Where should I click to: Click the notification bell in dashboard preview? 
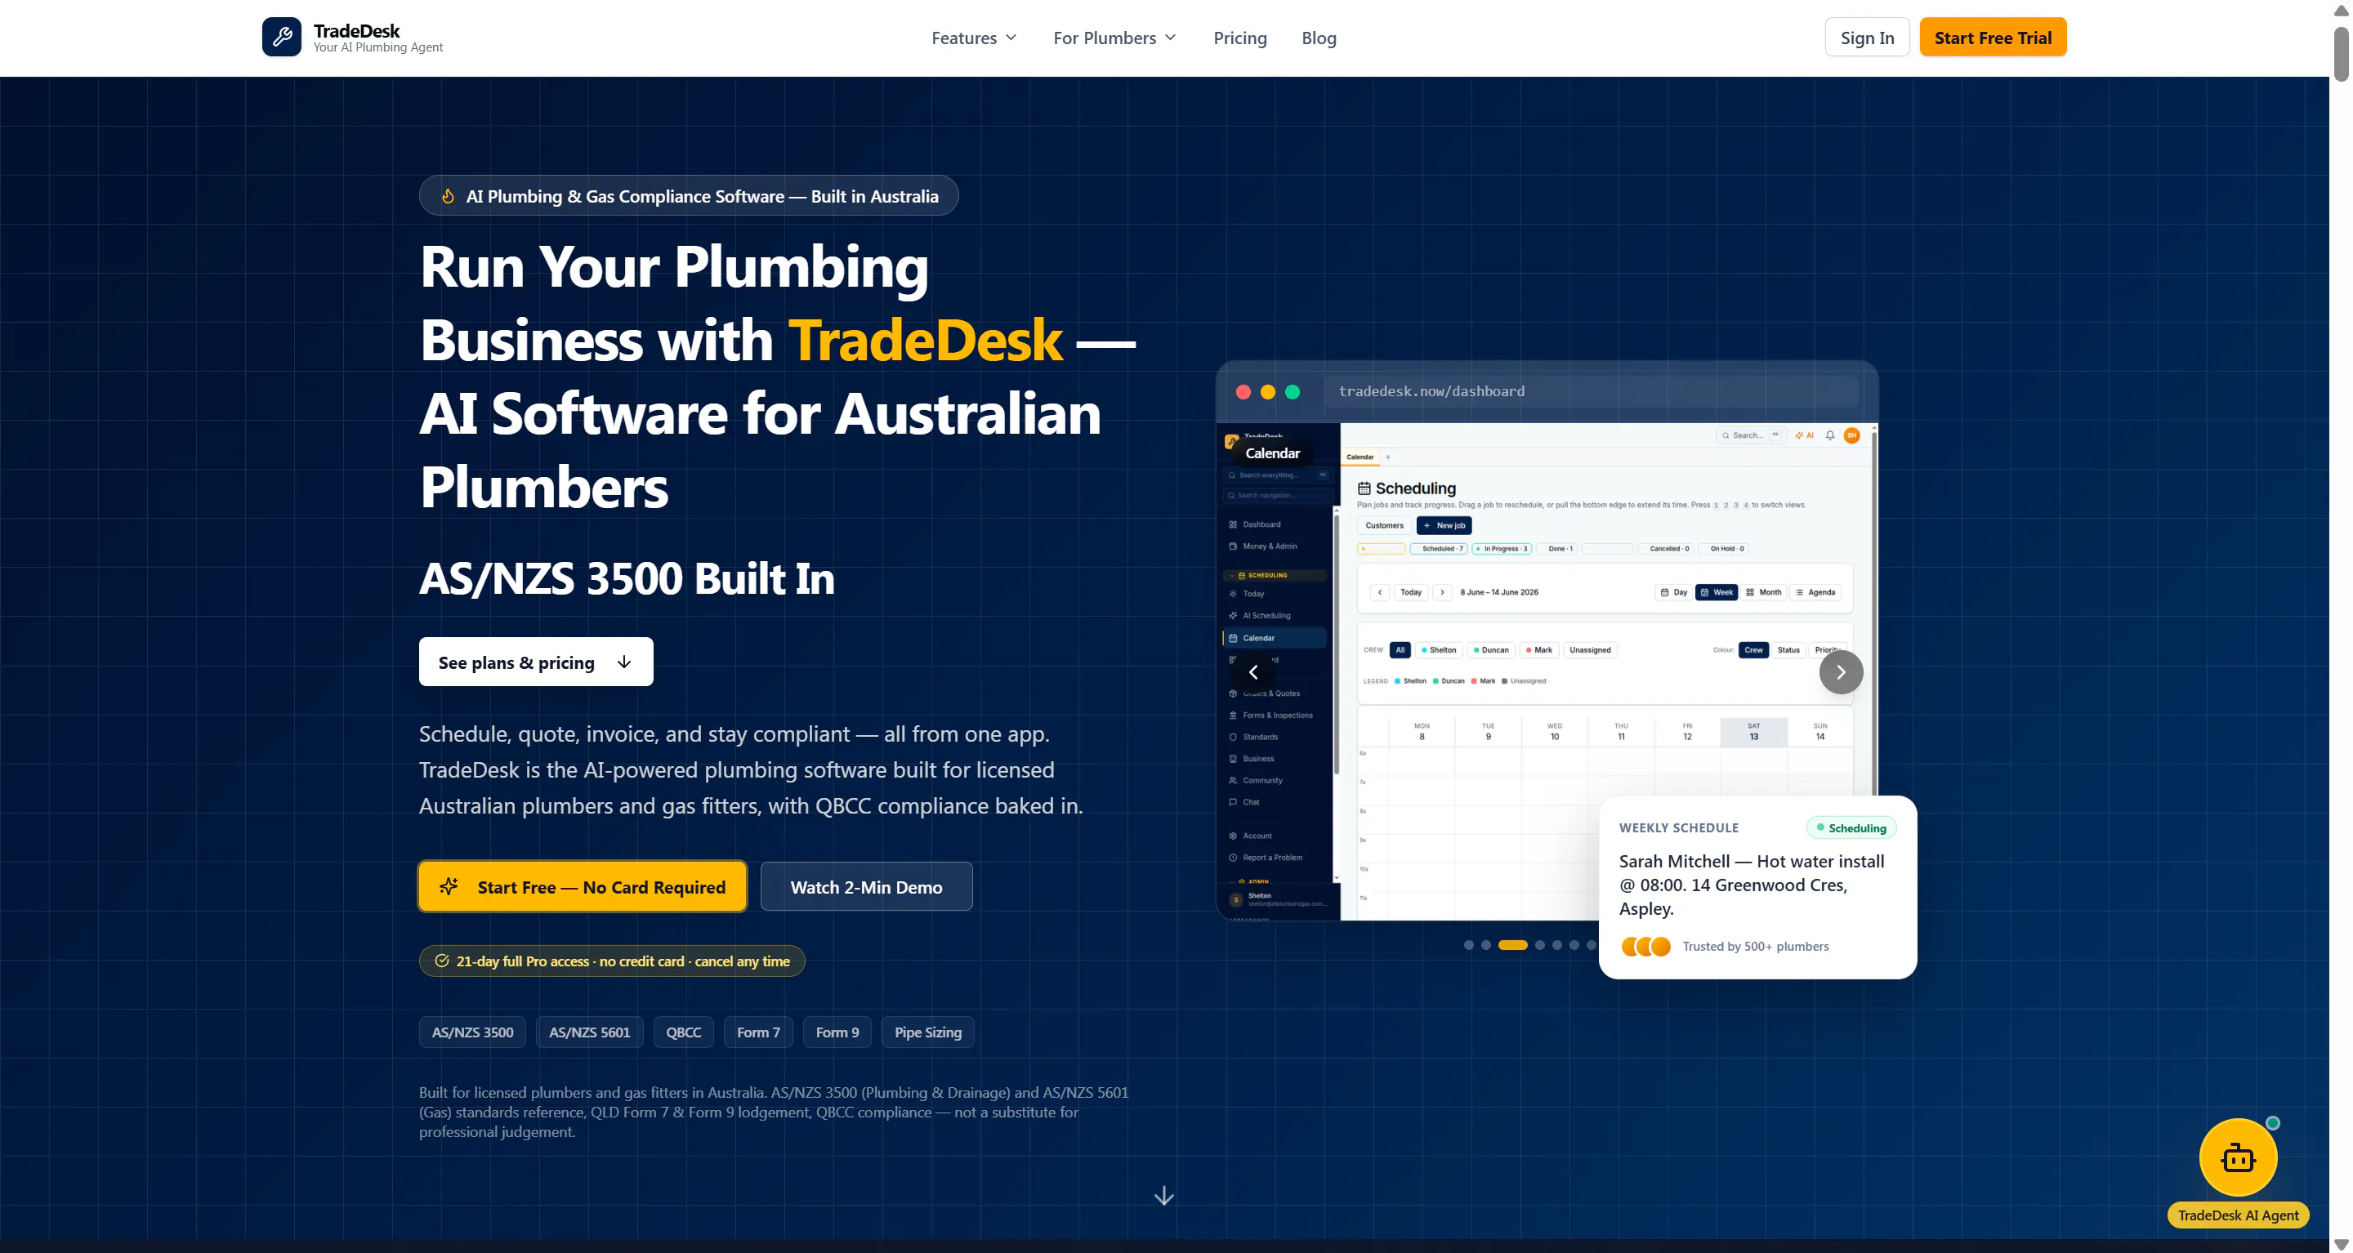1829,435
